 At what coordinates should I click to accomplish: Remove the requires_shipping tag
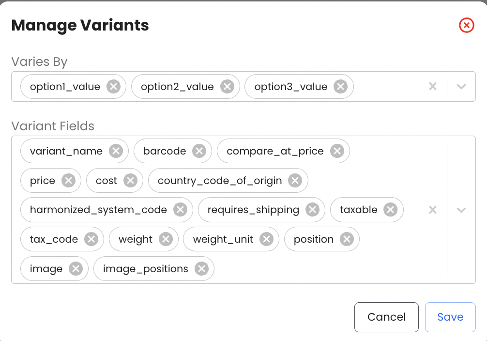pyautogui.click(x=312, y=210)
